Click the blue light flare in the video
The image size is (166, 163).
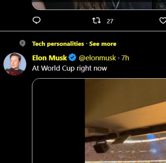[x=151, y=137]
